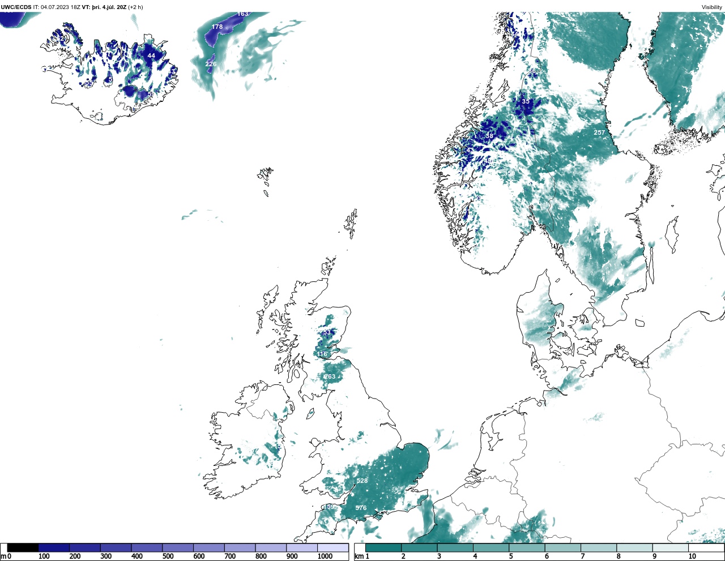Select the 200–300 m legend color block
The width and height of the screenshot is (725, 561).
click(x=85, y=548)
